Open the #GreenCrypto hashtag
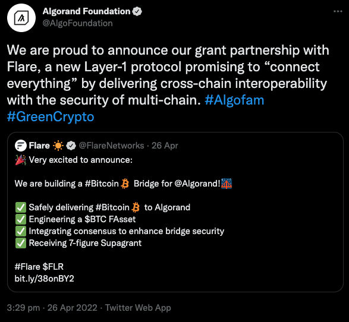The image size is (349, 322). pos(51,117)
